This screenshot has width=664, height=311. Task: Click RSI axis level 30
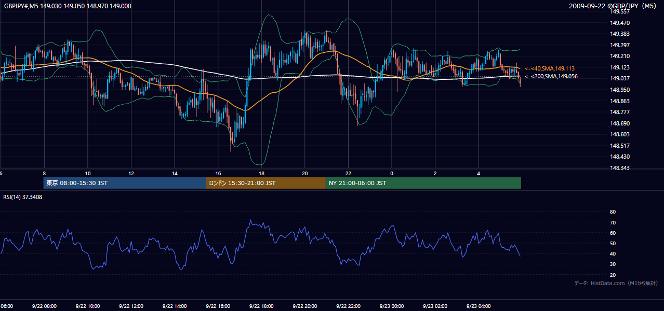point(613,264)
